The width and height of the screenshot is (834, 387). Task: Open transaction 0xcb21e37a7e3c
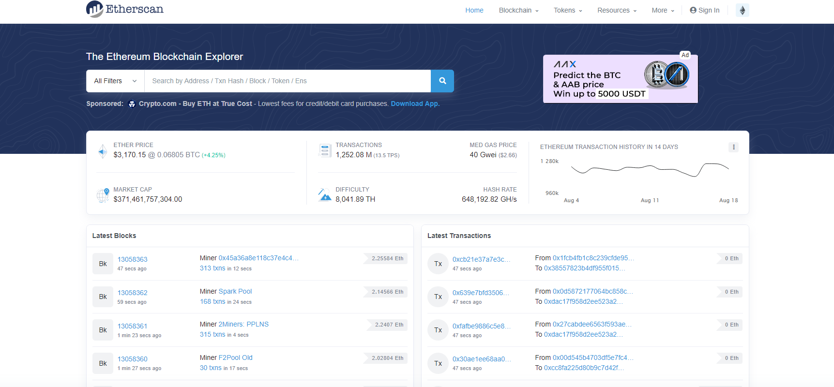[x=481, y=259]
